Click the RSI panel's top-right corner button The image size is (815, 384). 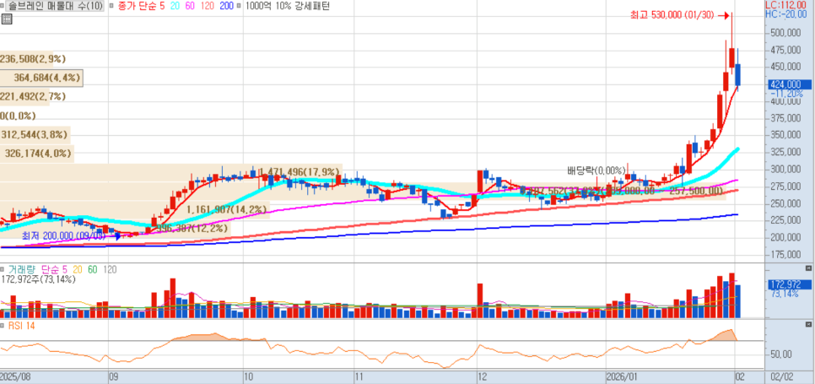[x=807, y=324]
